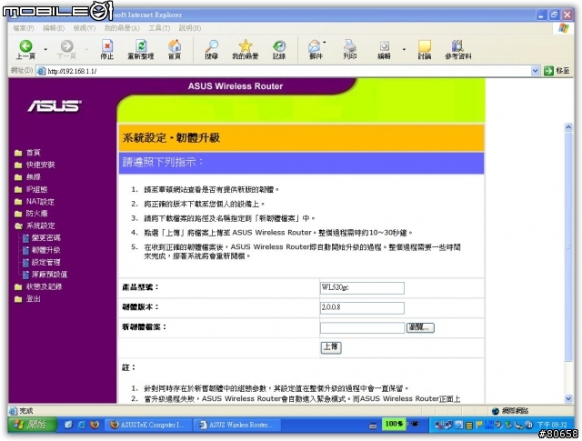
Task: Click the taskbar clock showing 下午 09:32
Action: click(x=552, y=425)
